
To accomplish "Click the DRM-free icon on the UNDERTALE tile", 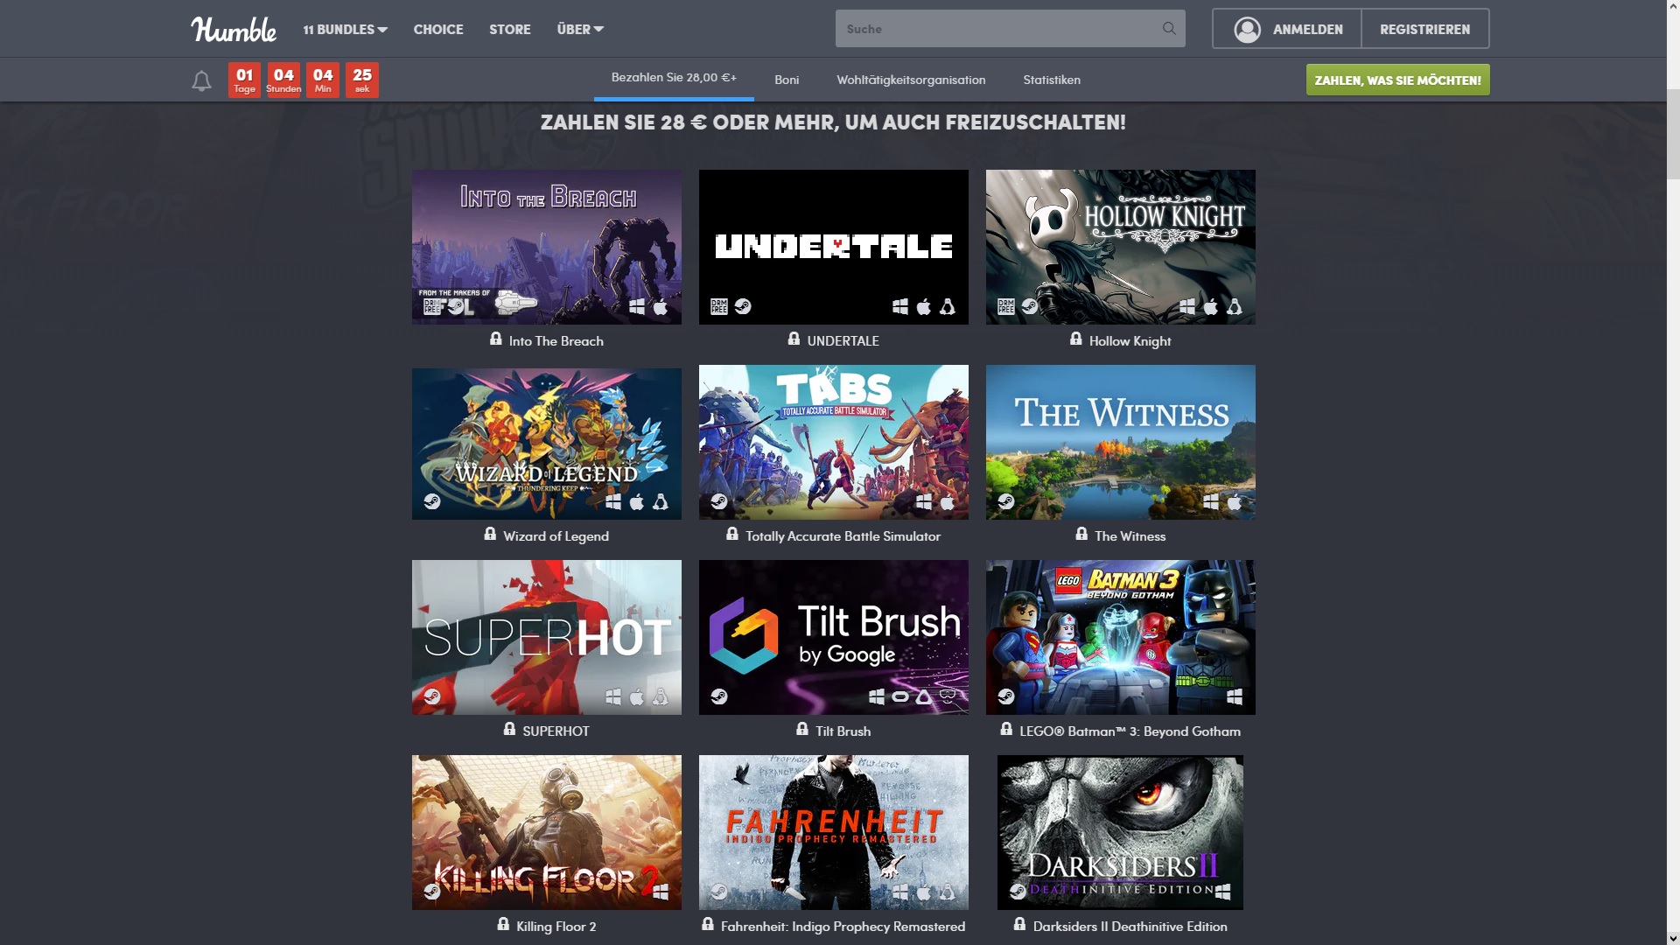I will pos(719,306).
